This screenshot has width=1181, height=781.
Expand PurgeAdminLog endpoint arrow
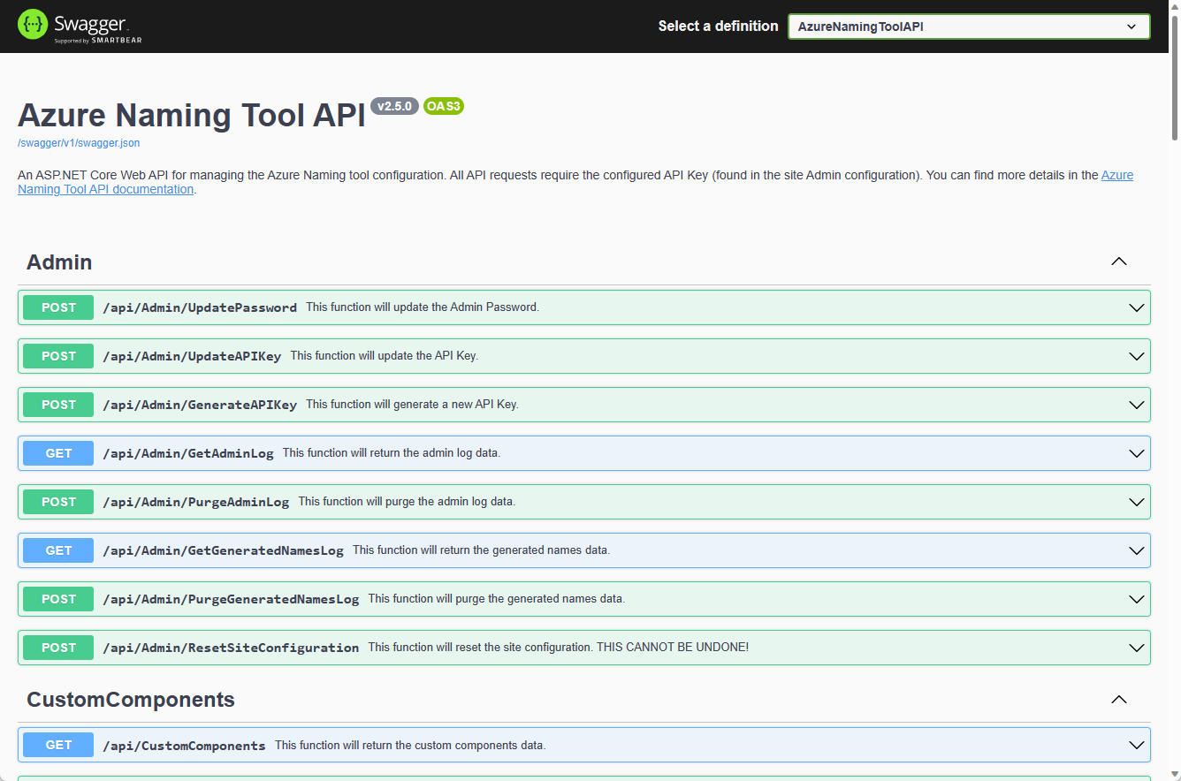pos(1137,502)
